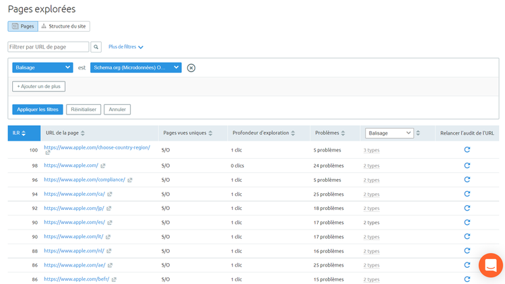Open the choose-country-region URL link

pyautogui.click(x=97, y=147)
